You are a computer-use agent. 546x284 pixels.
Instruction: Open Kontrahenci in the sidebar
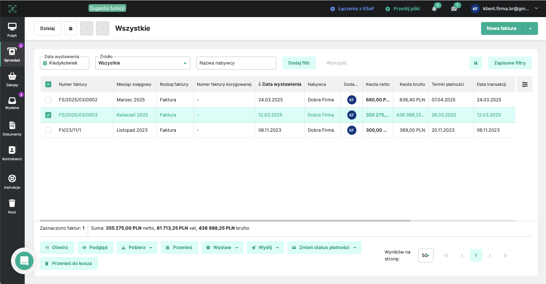pos(12,153)
